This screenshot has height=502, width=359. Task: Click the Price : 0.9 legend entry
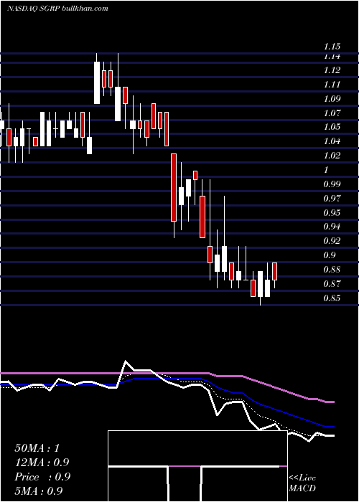tap(42, 477)
